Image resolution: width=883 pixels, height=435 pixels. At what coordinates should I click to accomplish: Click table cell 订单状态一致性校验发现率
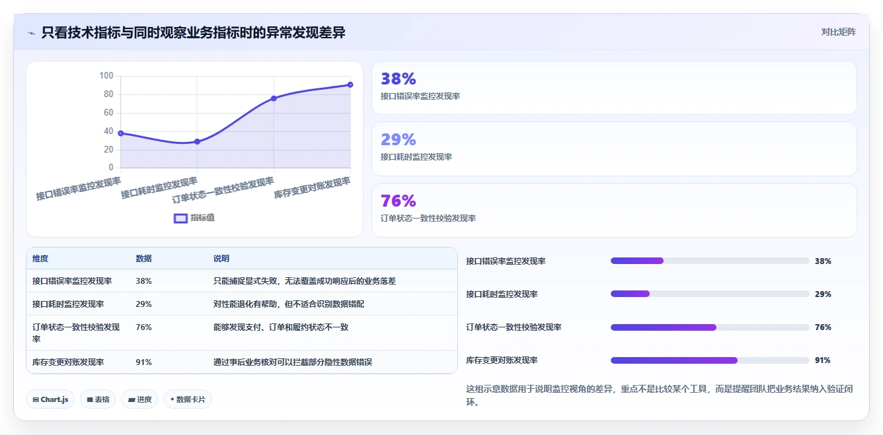pyautogui.click(x=76, y=333)
